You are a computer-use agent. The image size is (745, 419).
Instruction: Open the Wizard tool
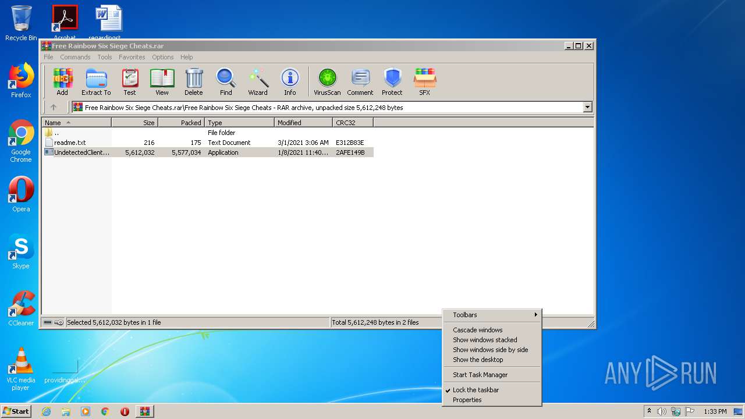[258, 82]
